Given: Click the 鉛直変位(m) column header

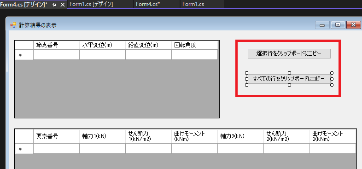Looking at the screenshot, I should tap(148, 45).
